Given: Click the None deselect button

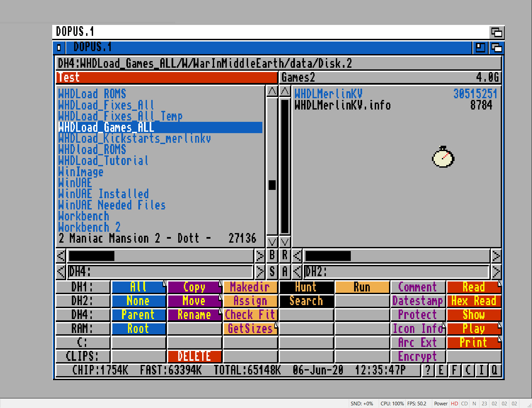Looking at the screenshot, I should 139,301.
